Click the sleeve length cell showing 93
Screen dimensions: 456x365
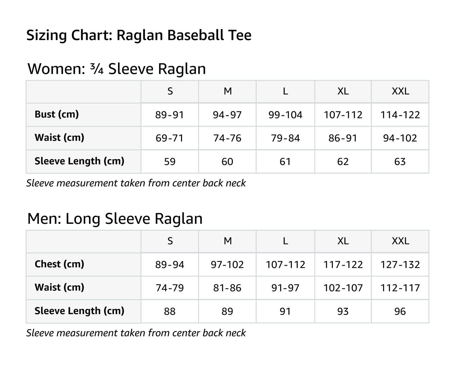pyautogui.click(x=343, y=312)
